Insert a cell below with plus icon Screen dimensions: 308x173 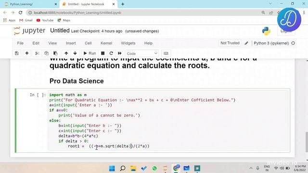click(x=27, y=53)
